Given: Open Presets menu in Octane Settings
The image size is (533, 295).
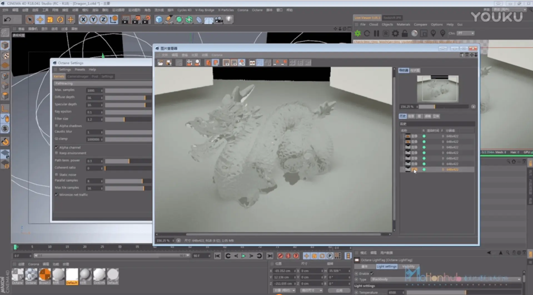Looking at the screenshot, I should [80, 69].
